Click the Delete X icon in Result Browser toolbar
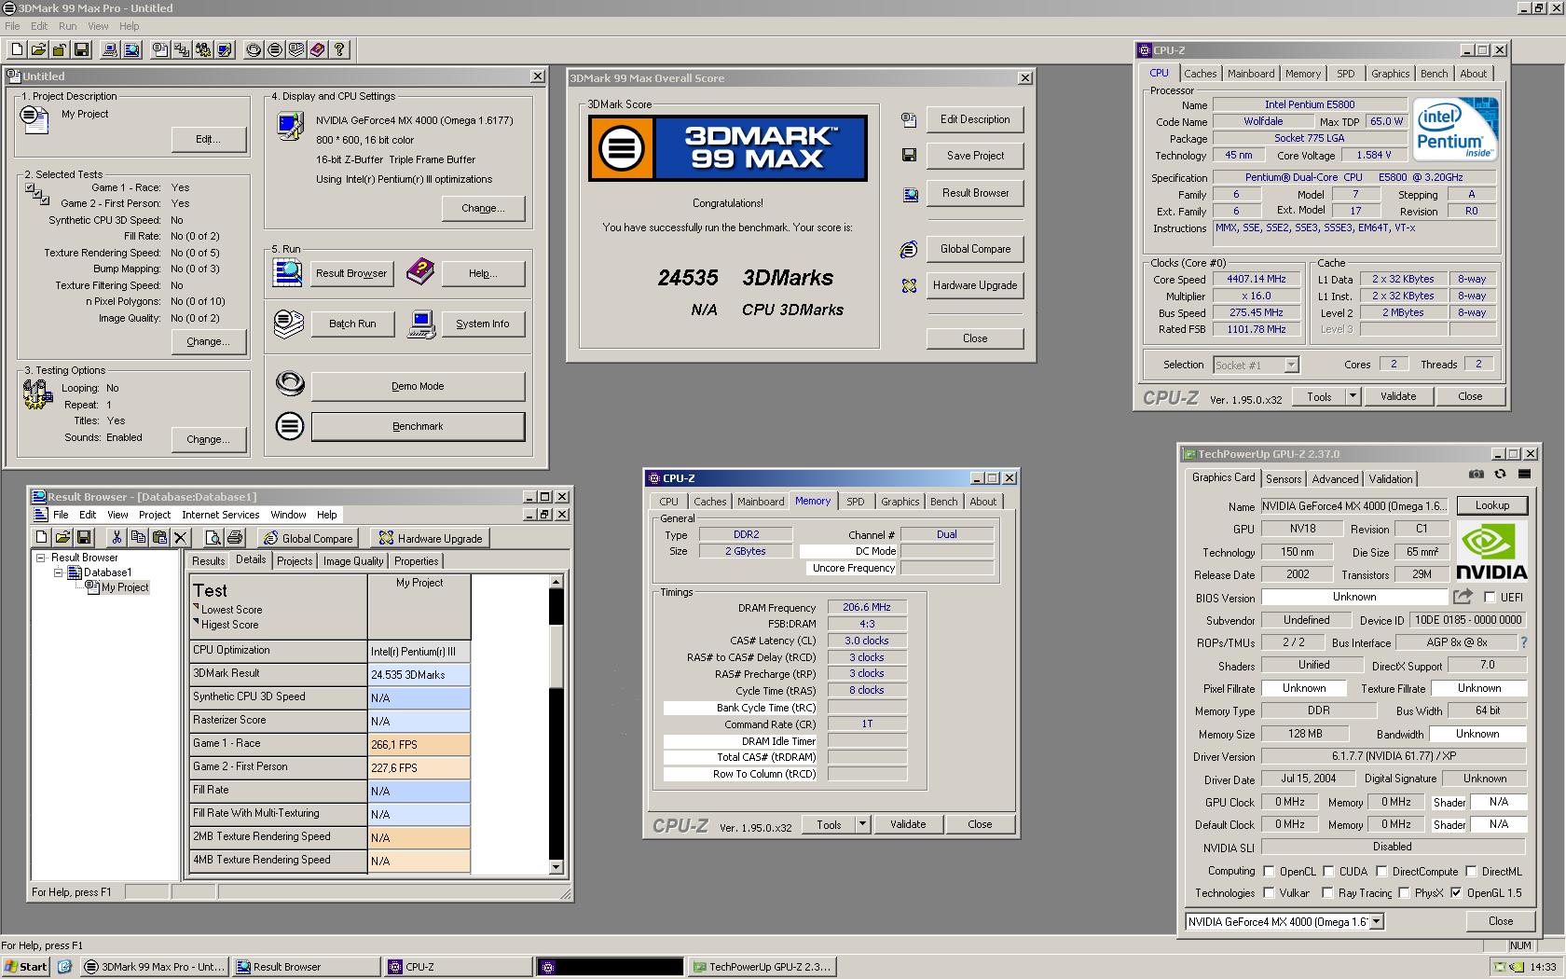Screen dimensions: 1566x979 pyautogui.click(x=181, y=537)
